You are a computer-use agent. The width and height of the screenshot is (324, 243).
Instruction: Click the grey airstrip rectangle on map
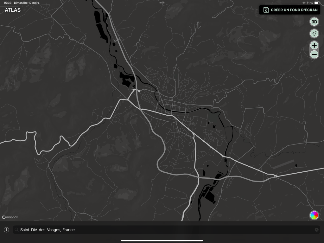click(283, 164)
